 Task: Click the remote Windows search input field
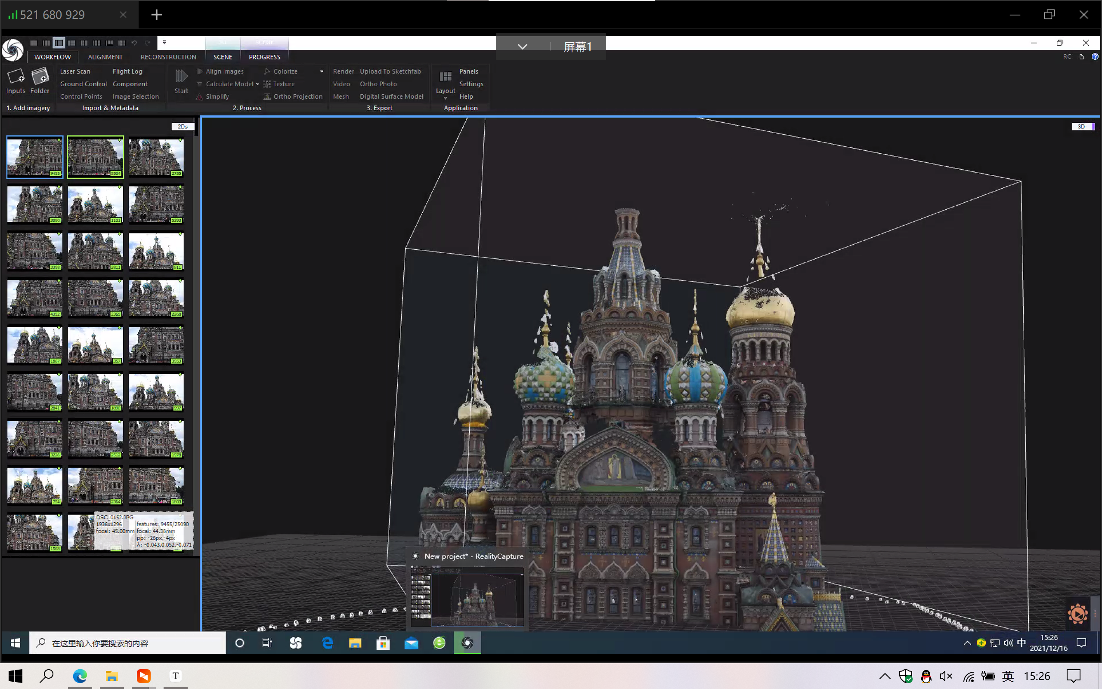click(x=127, y=642)
